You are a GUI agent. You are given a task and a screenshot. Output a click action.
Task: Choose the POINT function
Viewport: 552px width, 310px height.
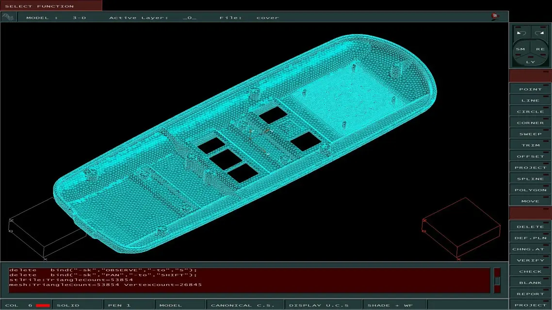(x=530, y=89)
